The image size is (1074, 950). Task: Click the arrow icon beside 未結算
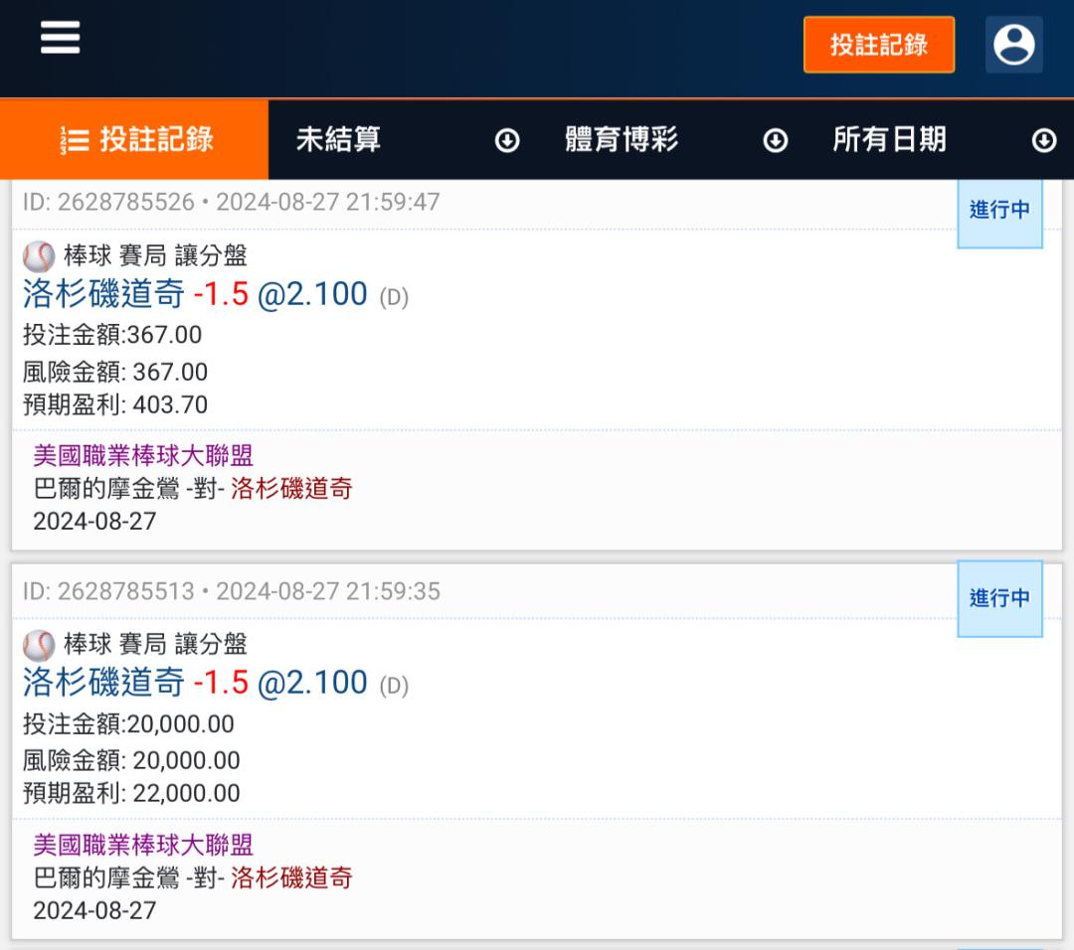507,140
